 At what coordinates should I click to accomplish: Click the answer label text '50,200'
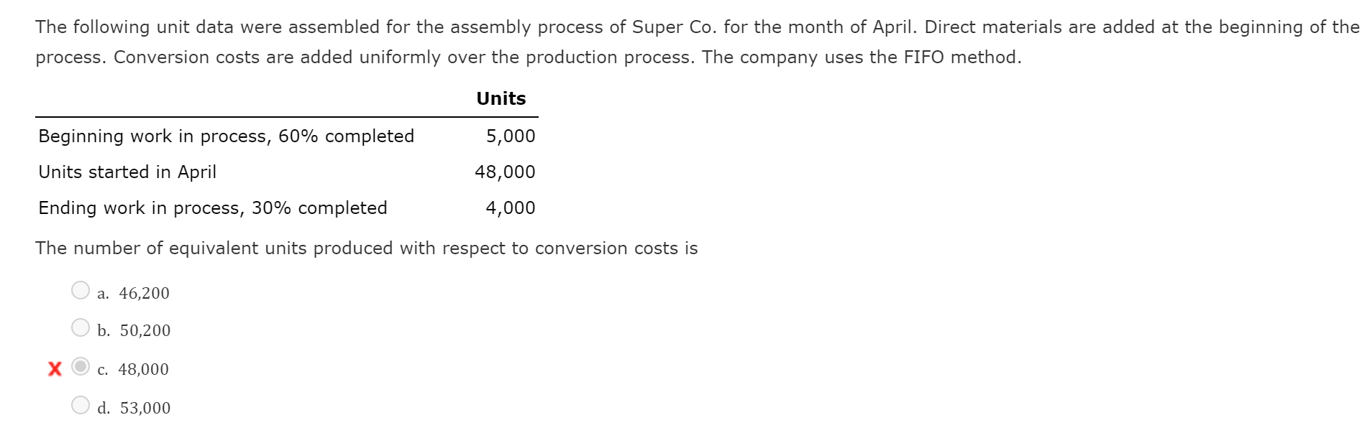[145, 330]
